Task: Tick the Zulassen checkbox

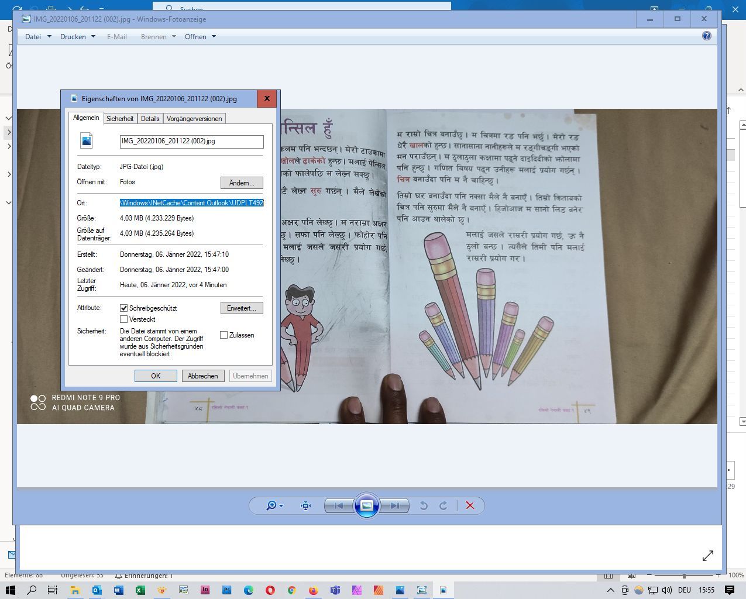Action: point(224,335)
